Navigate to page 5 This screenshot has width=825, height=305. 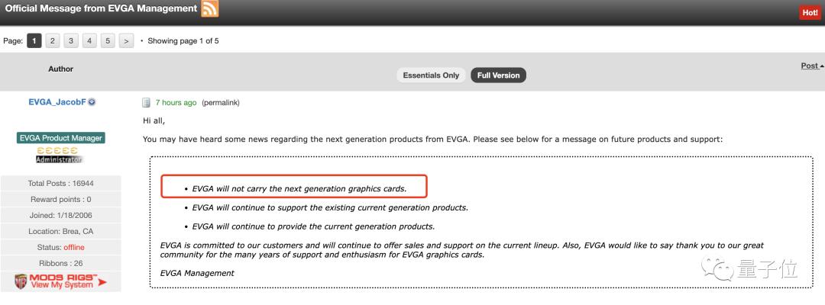click(x=108, y=40)
